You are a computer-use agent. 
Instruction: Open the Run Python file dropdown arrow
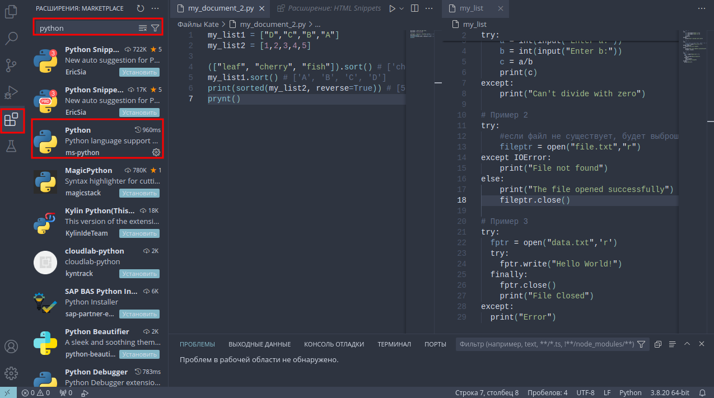(402, 8)
